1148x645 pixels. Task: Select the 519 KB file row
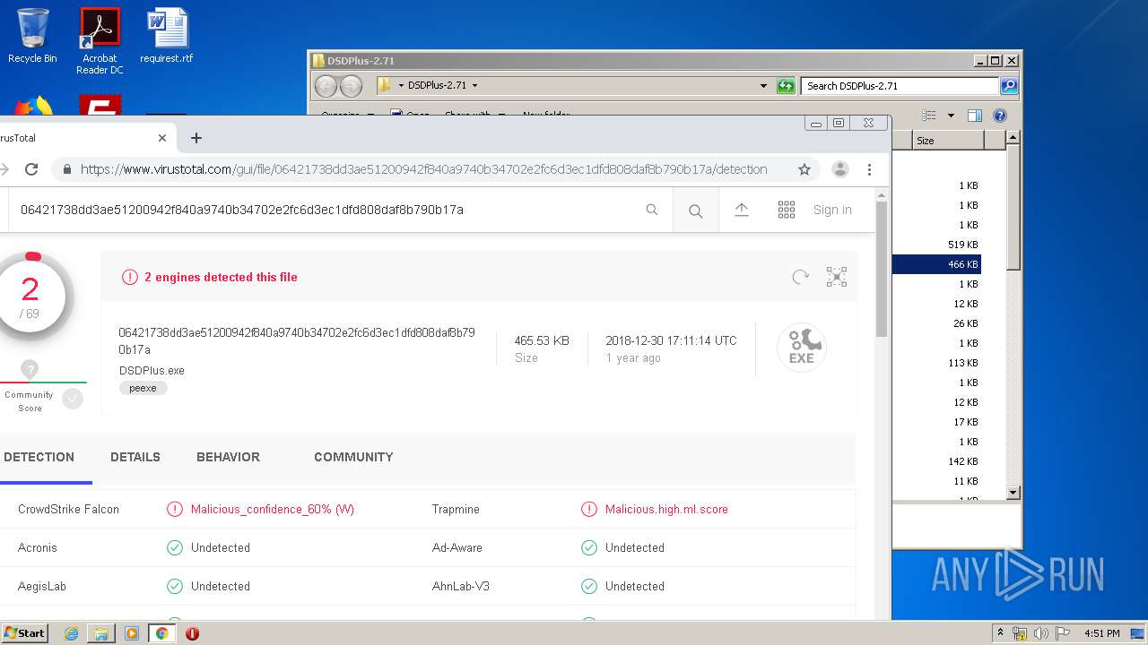coord(936,245)
